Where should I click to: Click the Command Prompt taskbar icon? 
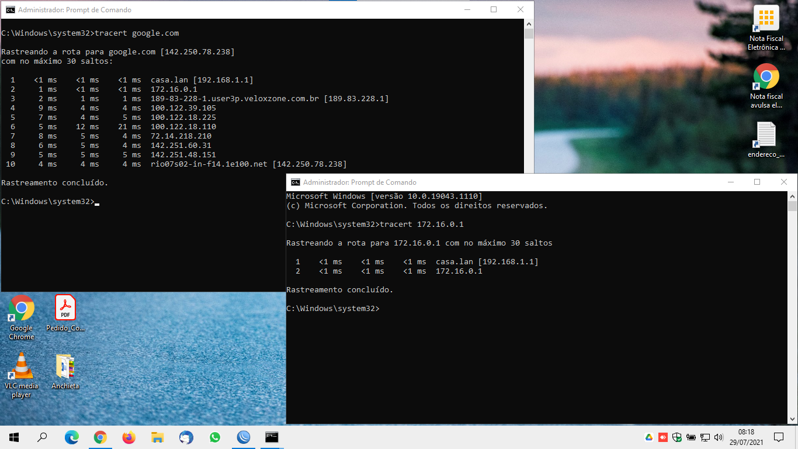[x=272, y=437]
